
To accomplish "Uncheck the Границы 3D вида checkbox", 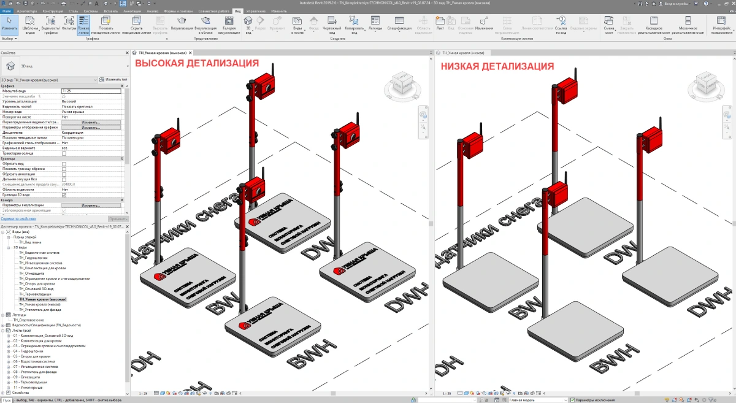I will tap(64, 195).
